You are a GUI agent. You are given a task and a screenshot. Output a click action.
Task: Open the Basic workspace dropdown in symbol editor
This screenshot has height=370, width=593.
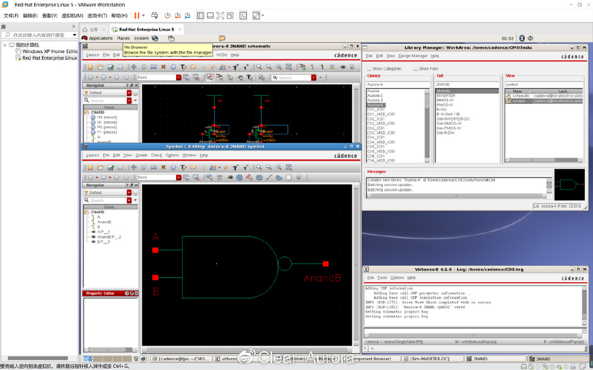[x=178, y=177]
